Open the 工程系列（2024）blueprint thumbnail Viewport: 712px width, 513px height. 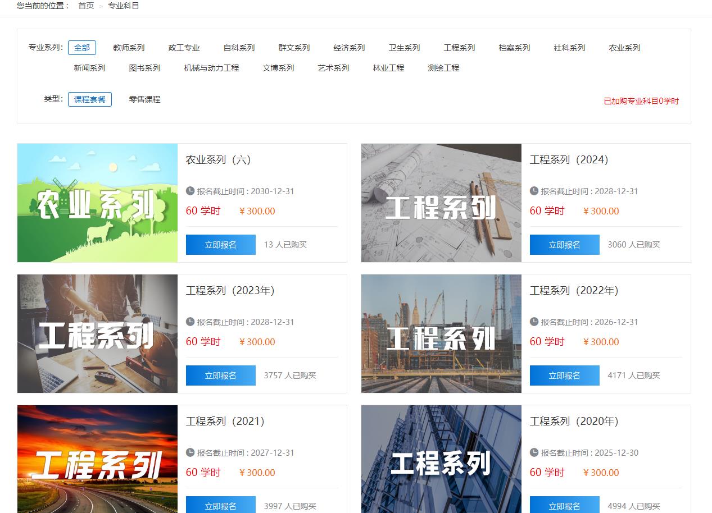pyautogui.click(x=441, y=203)
